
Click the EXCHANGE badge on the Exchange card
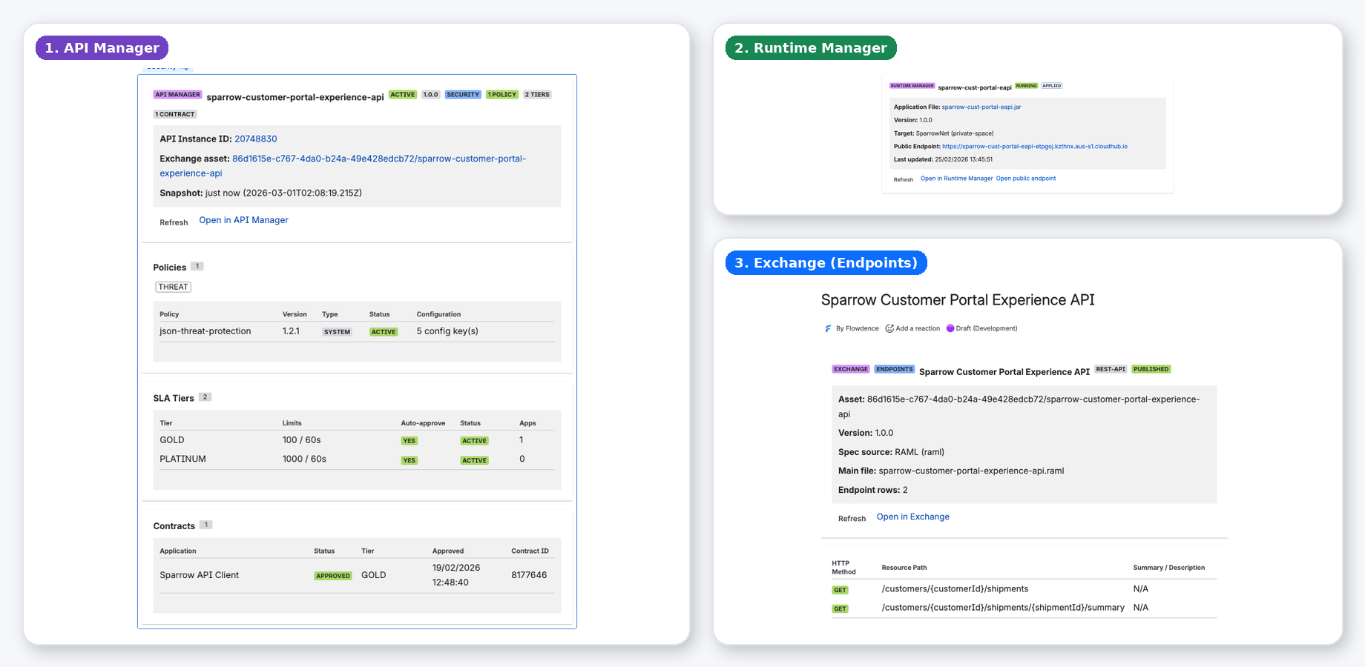pos(850,368)
